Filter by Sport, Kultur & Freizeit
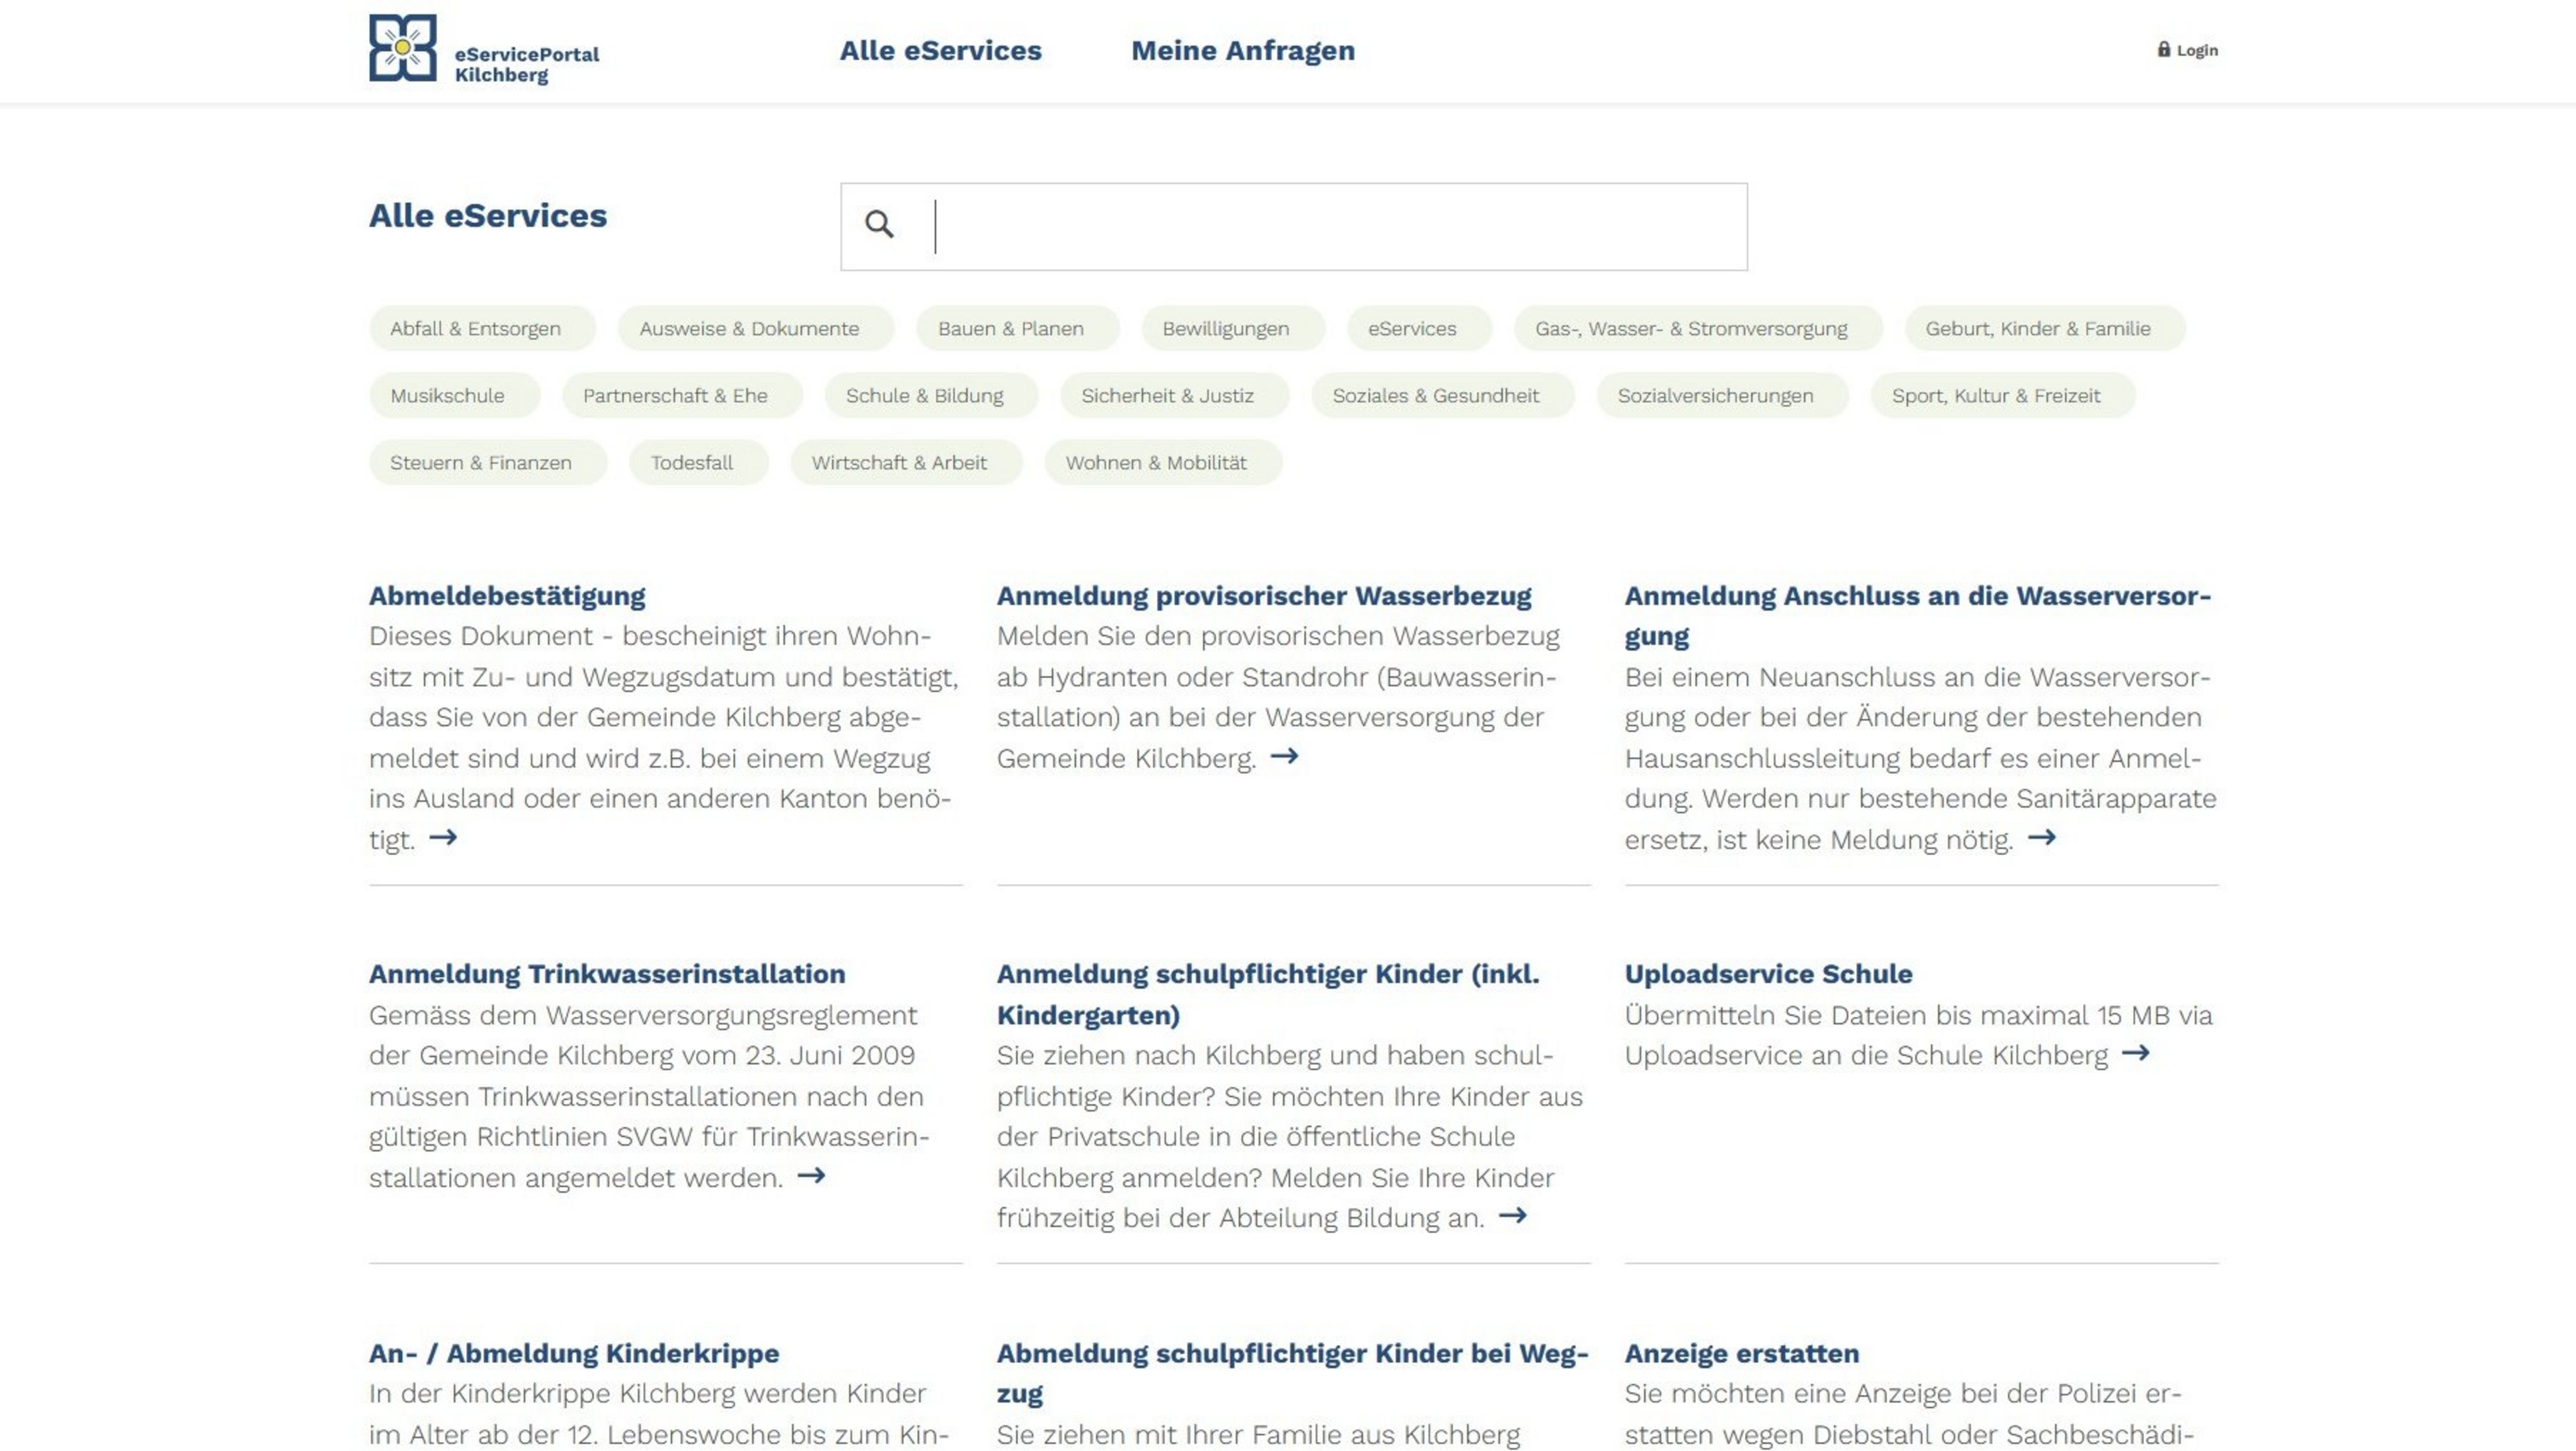 click(2003, 395)
